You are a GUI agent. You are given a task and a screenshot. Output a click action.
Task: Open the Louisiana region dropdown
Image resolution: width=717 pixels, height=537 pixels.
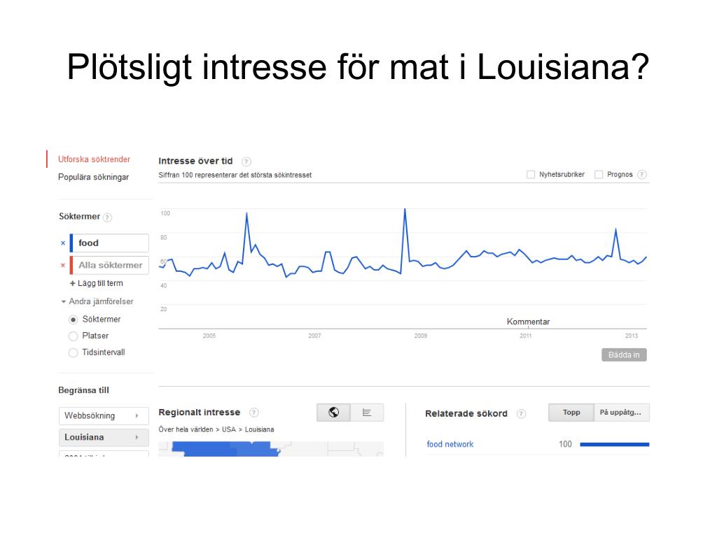tap(104, 438)
